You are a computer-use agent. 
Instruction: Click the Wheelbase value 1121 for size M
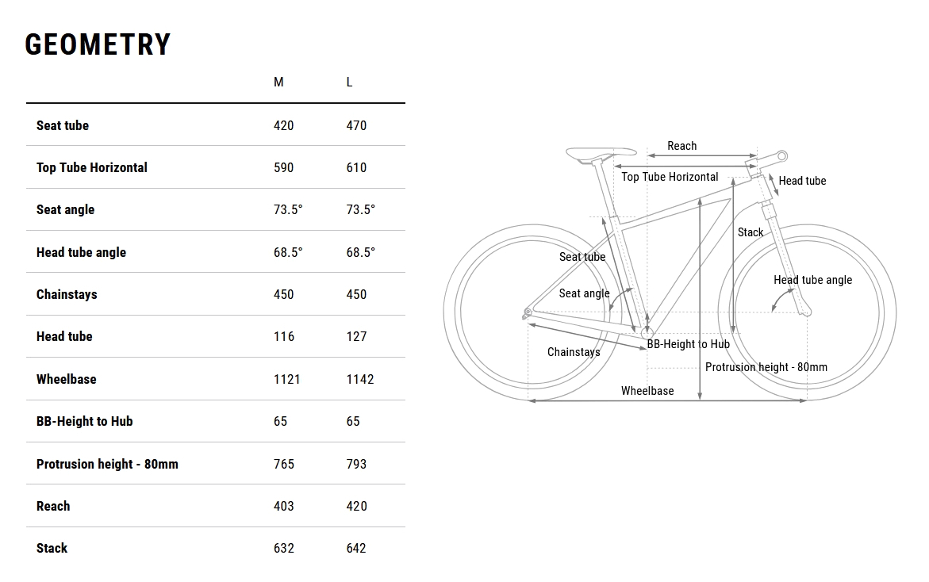(286, 379)
